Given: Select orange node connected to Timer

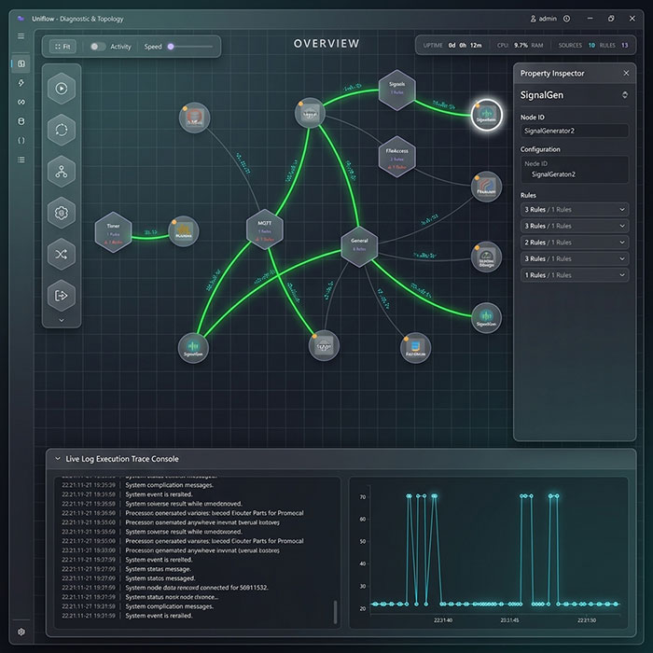Looking at the screenshot, I should click(x=184, y=231).
